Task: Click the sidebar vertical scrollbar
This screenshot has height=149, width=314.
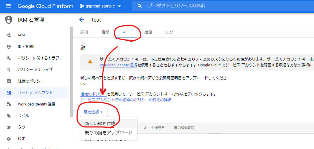Action: pos(71,72)
